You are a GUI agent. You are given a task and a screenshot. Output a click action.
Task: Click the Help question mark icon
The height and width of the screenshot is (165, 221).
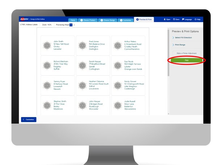tap(195, 19)
